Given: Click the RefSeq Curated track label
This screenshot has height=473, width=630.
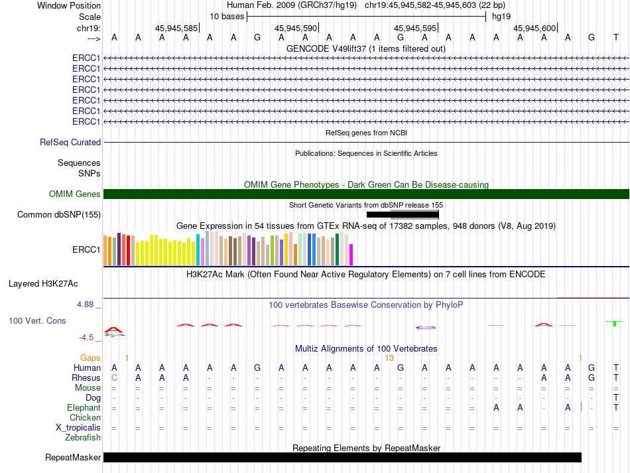Looking at the screenshot, I should pyautogui.click(x=70, y=142).
